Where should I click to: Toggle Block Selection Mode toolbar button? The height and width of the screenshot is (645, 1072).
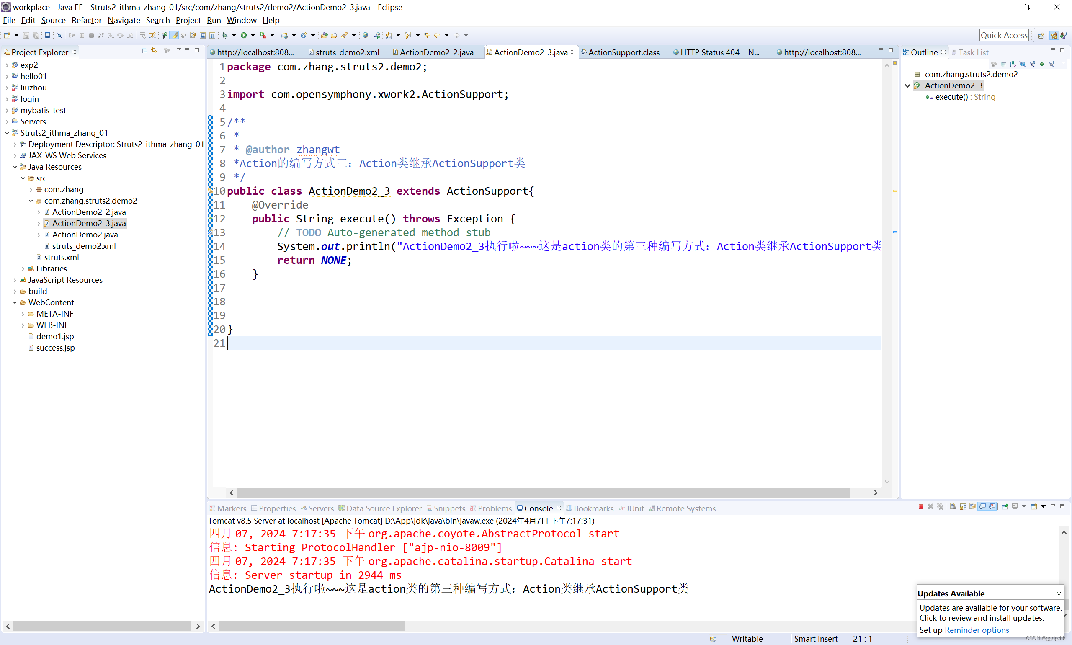(x=203, y=35)
